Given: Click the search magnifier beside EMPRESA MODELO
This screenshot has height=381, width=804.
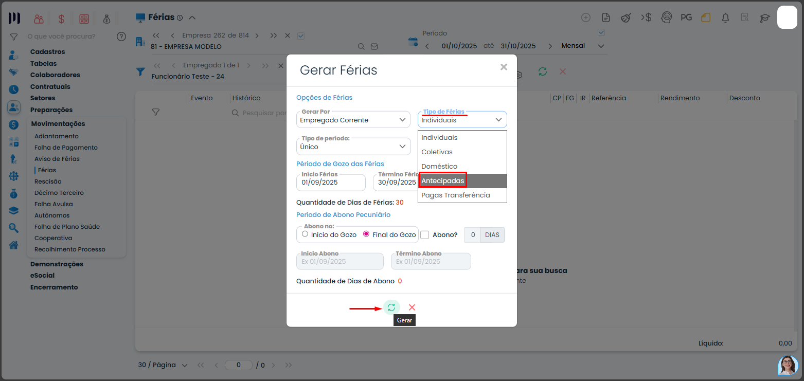Looking at the screenshot, I should coord(362,46).
